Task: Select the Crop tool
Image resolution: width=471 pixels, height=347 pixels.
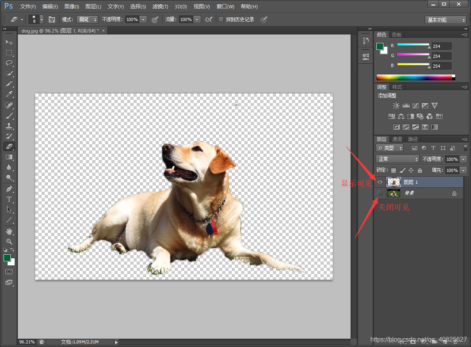Action: [9, 84]
